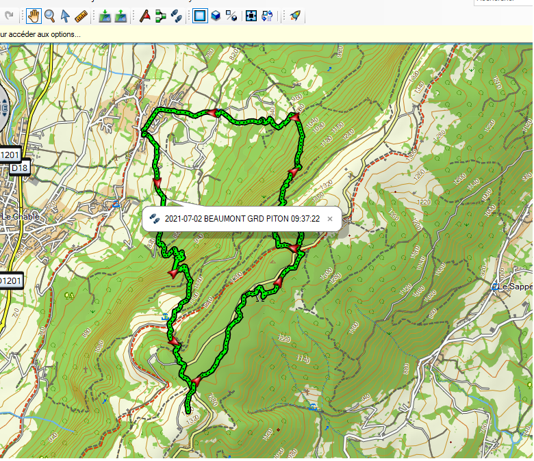534x461 pixels.
Task: Toggle the 2D map view button
Action: [x=200, y=15]
